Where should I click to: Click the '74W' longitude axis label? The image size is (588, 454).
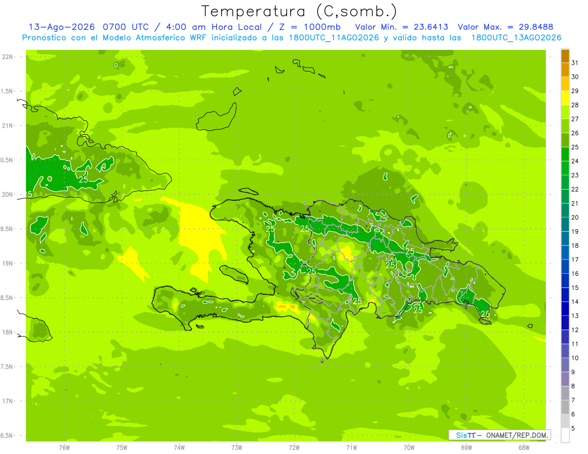click(x=179, y=448)
